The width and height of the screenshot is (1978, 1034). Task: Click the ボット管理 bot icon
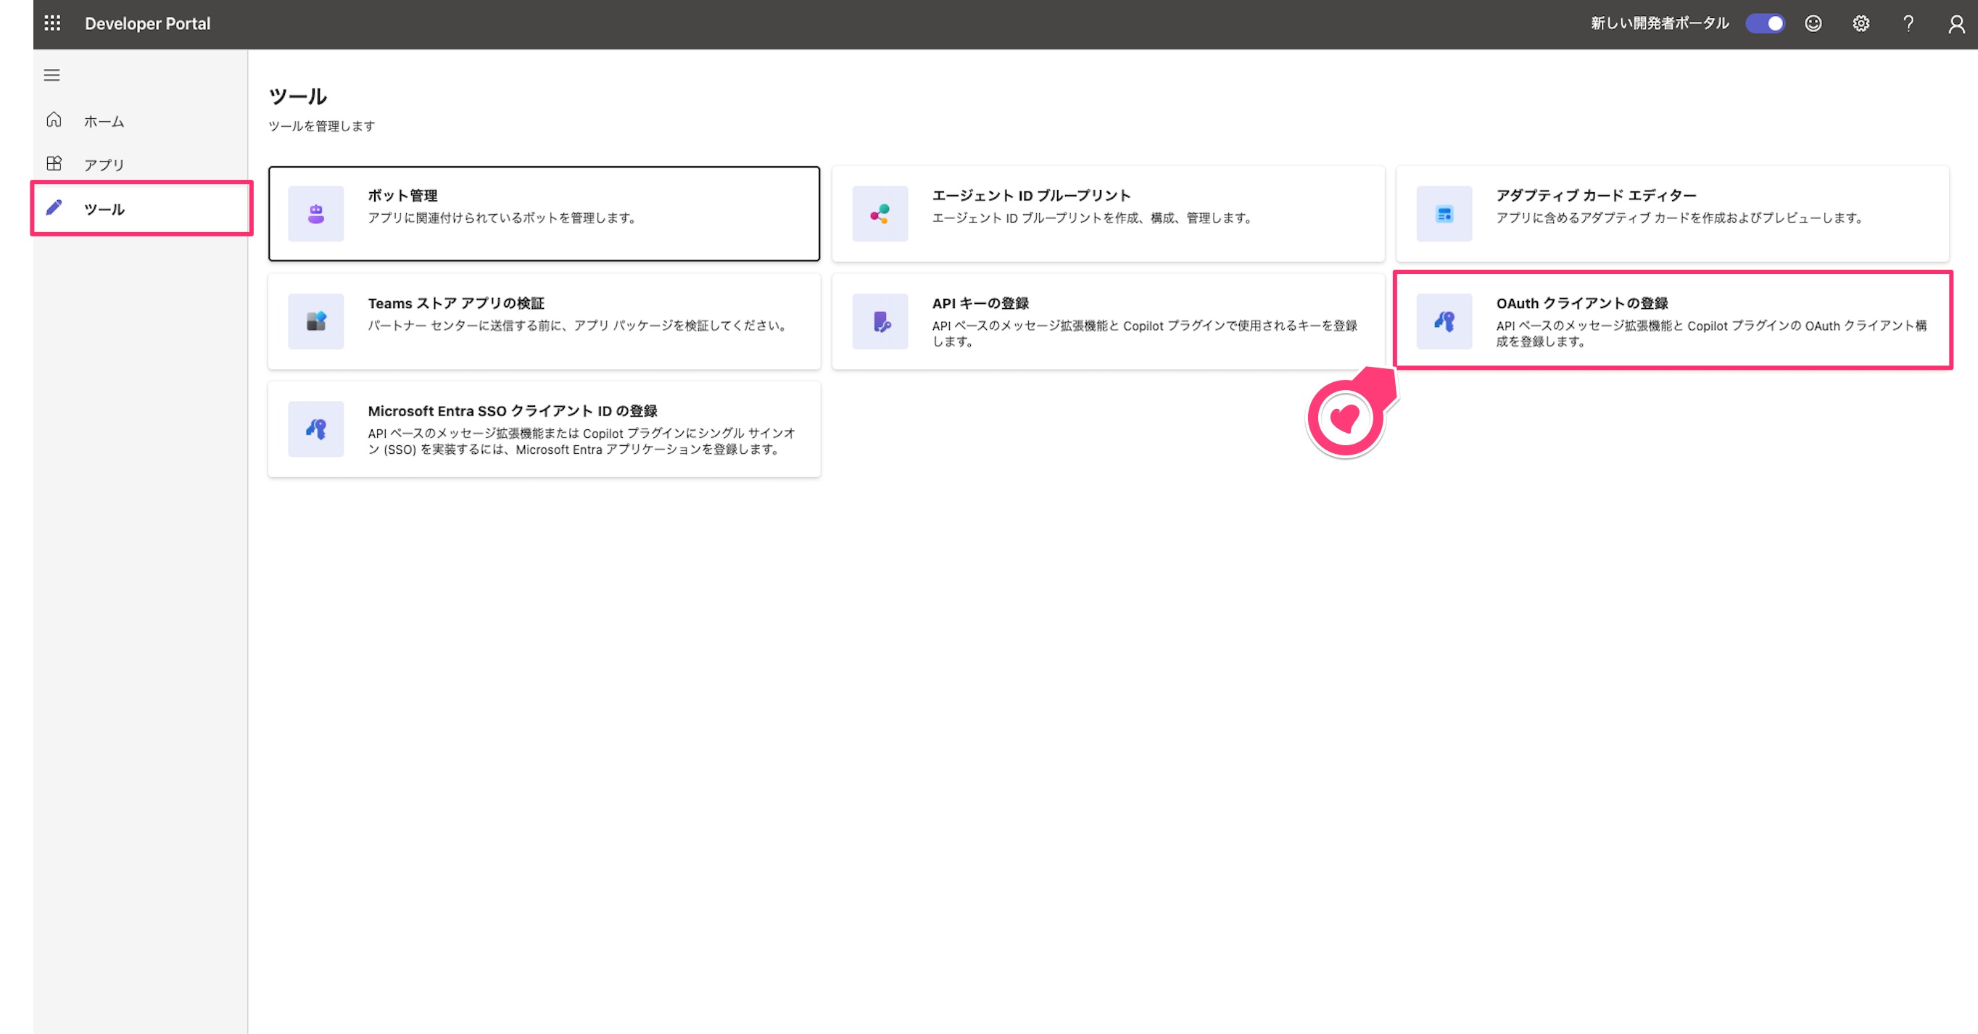click(315, 213)
